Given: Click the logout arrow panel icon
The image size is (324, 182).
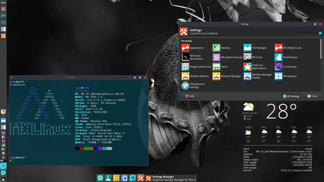Looking at the screenshot, I should point(4,173).
